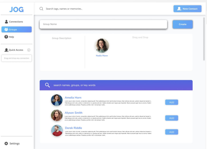
Task: Click the vertical scrollbar on the right
Action: coord(204,39)
